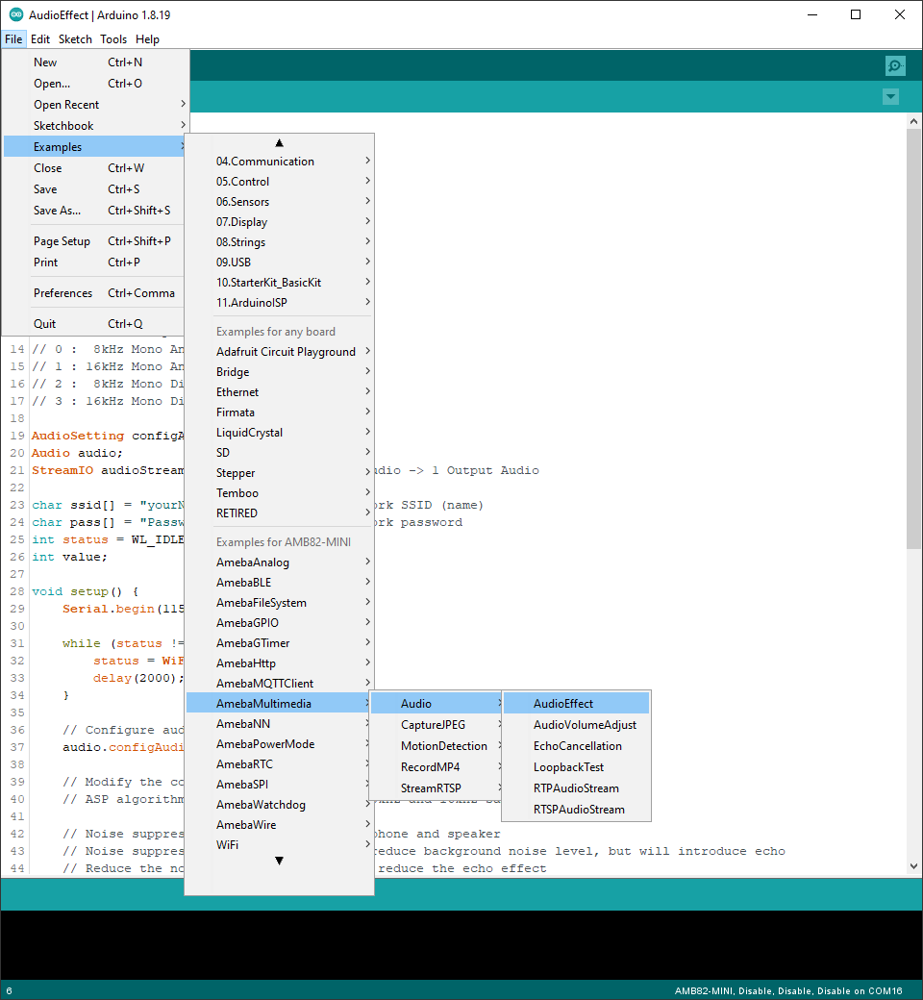This screenshot has height=1000, width=923.
Task: Click the tab options dropdown arrow
Action: coord(890,96)
